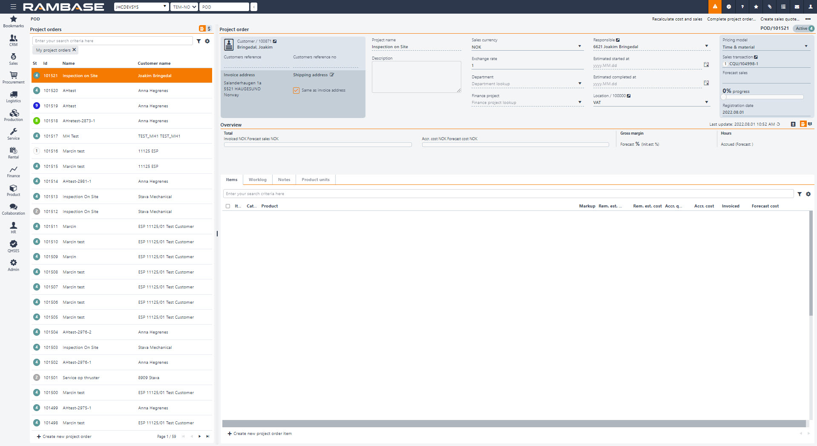
Task: Open the Production module
Action: (x=13, y=115)
